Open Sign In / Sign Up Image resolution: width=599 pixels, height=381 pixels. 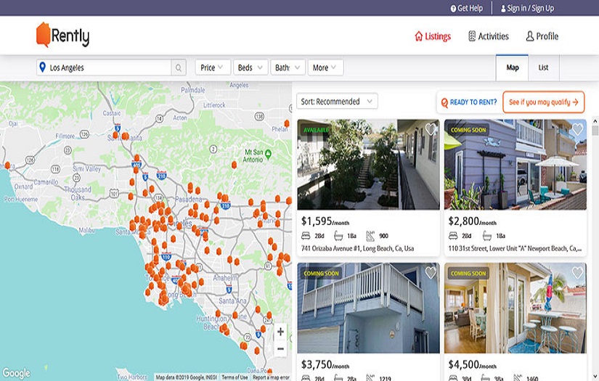(527, 9)
